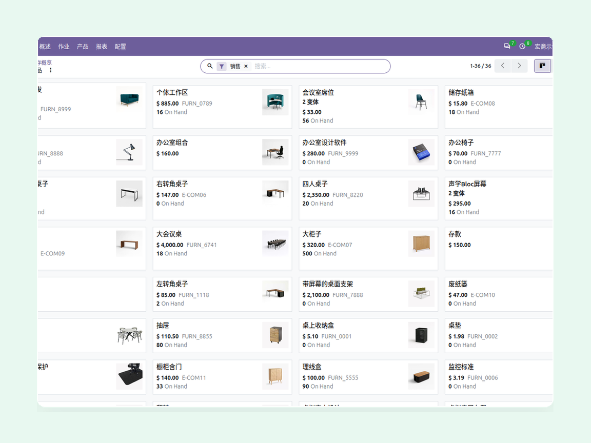Open the 桌上收纳盒 thumbnail
The height and width of the screenshot is (443, 591).
click(421, 335)
